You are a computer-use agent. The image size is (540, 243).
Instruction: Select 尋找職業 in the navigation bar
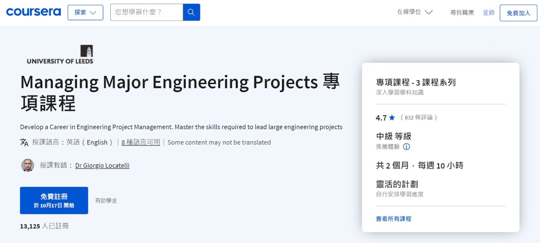(x=462, y=12)
